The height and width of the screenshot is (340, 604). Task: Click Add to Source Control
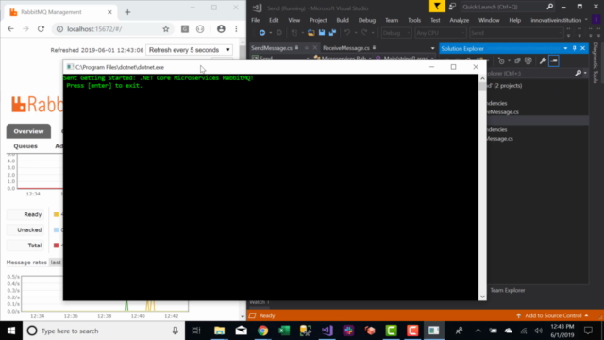click(553, 315)
